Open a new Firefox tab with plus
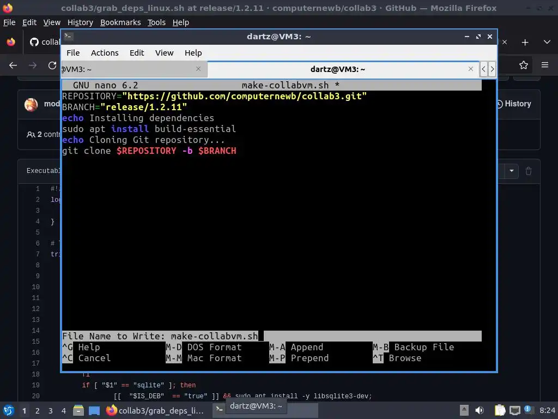 click(525, 43)
